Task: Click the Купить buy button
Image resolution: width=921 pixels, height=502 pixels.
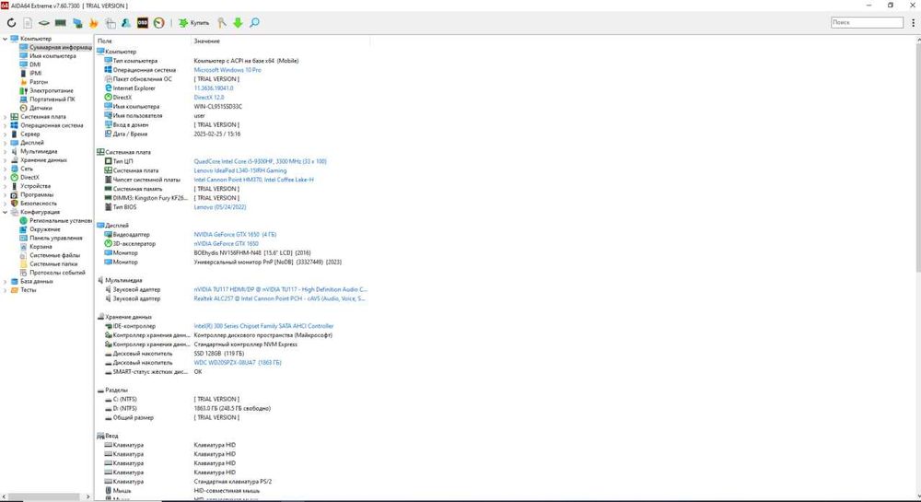Action: (193, 23)
